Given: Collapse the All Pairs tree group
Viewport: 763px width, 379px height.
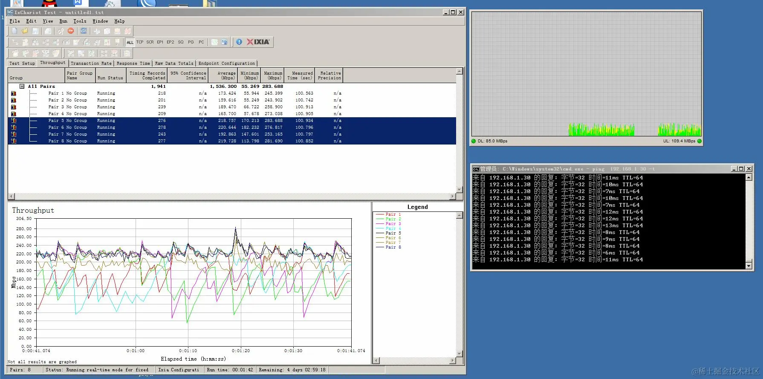Looking at the screenshot, I should pyautogui.click(x=22, y=87).
